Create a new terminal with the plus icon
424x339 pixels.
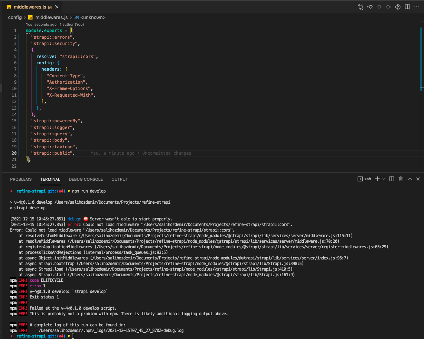point(377,179)
